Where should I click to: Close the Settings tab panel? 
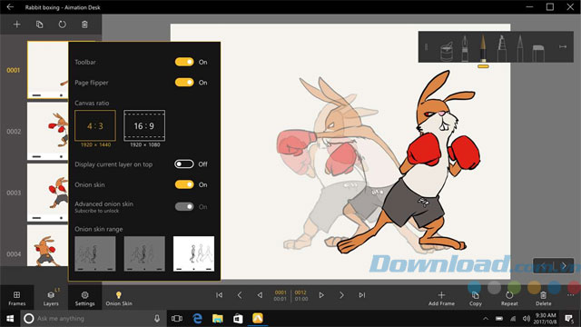(84, 298)
